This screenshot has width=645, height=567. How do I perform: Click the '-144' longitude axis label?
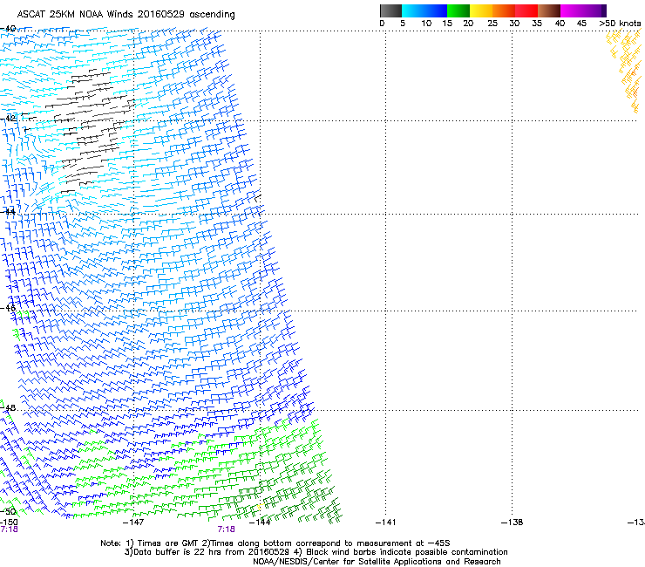coord(260,523)
